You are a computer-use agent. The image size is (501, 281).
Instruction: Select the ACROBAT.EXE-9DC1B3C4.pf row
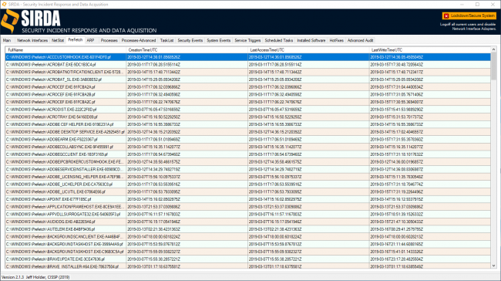pos(248,65)
